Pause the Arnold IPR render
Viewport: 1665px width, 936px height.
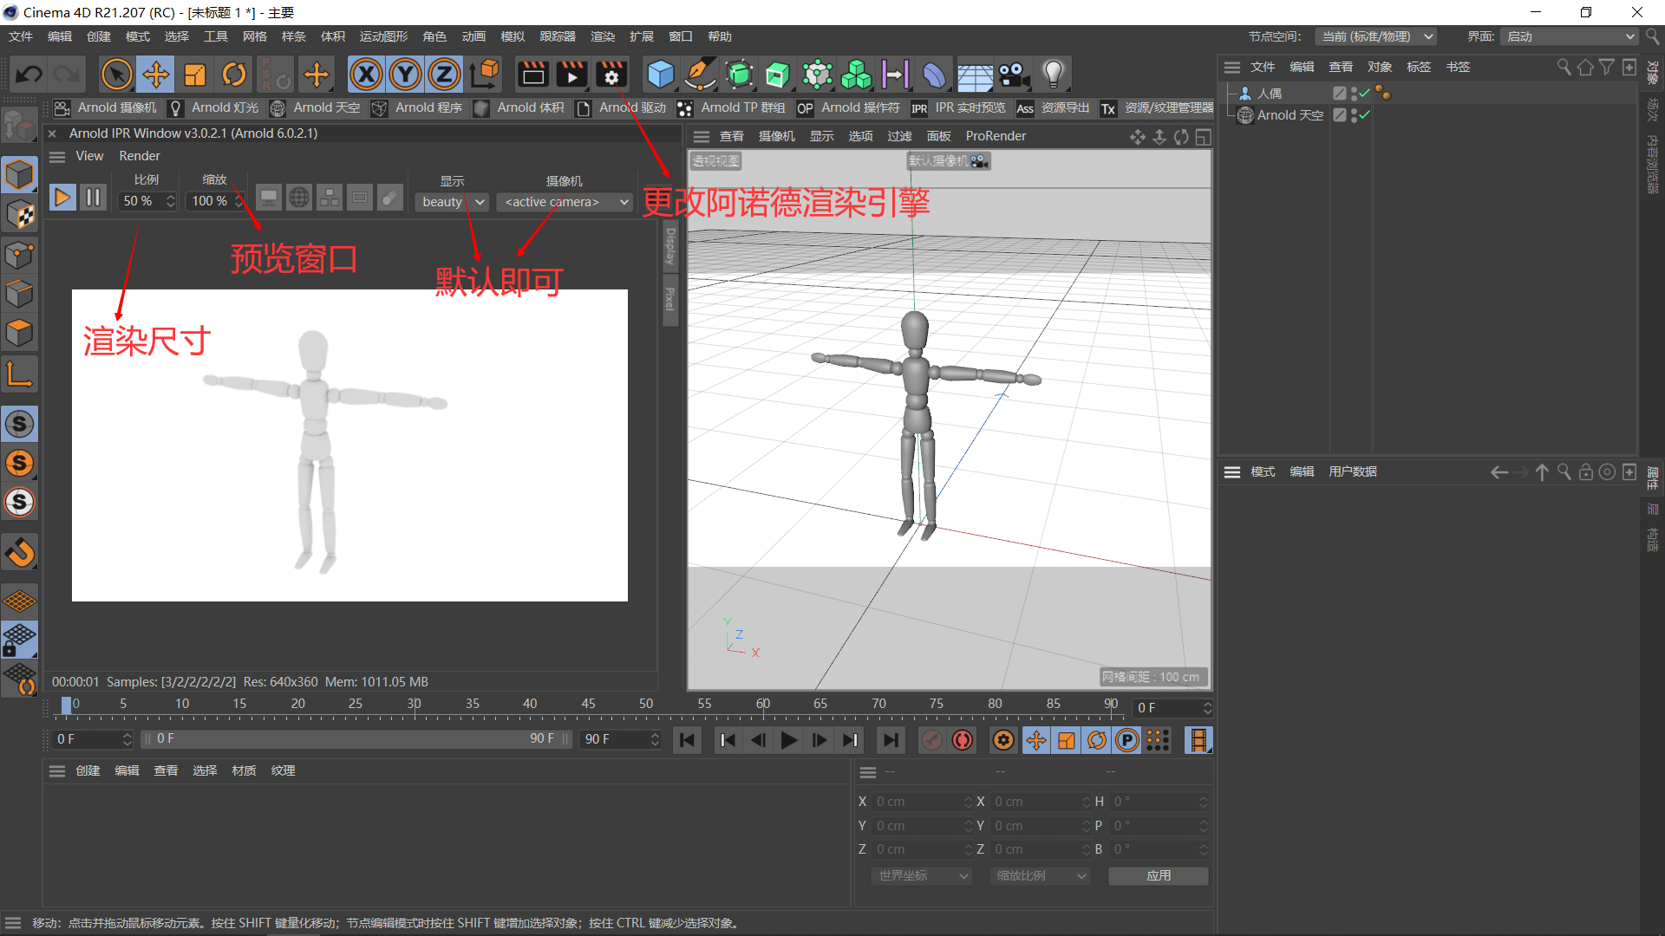pos(93,198)
